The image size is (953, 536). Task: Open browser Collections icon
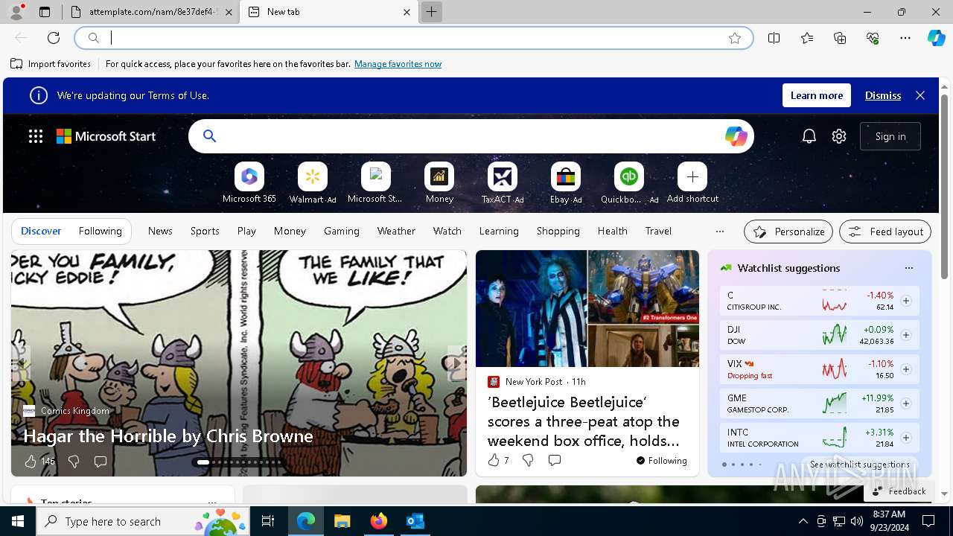point(840,38)
